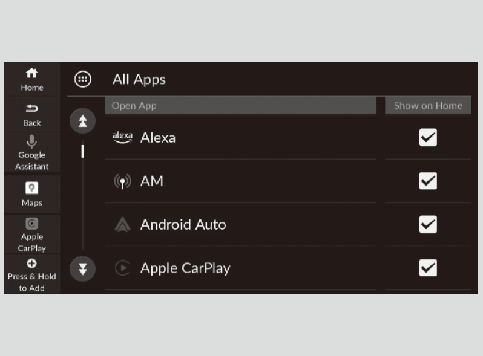
Task: Open Maps from the sidebar
Action: click(x=32, y=187)
